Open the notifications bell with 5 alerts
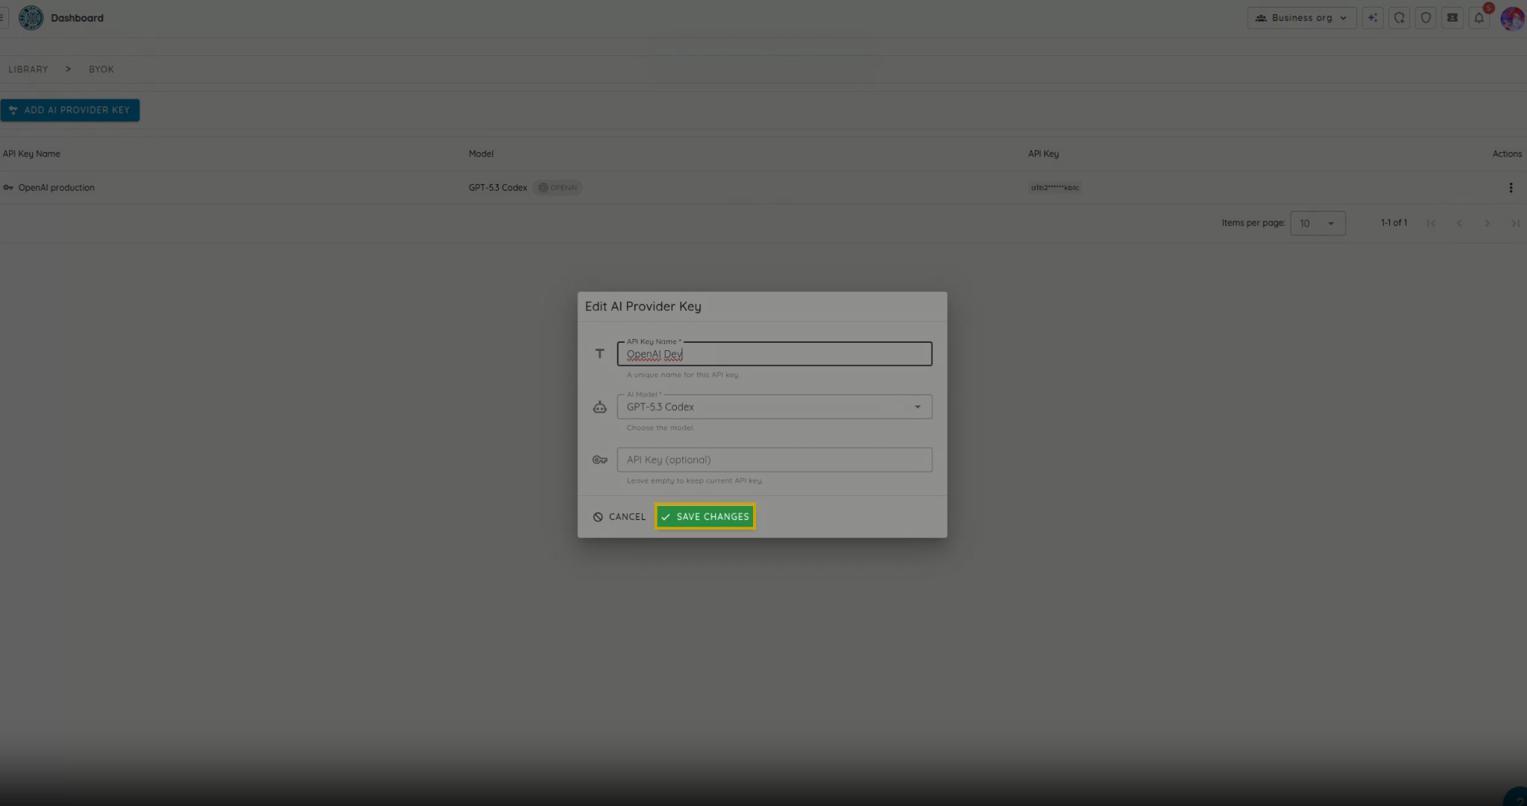This screenshot has height=806, width=1527. tap(1479, 17)
